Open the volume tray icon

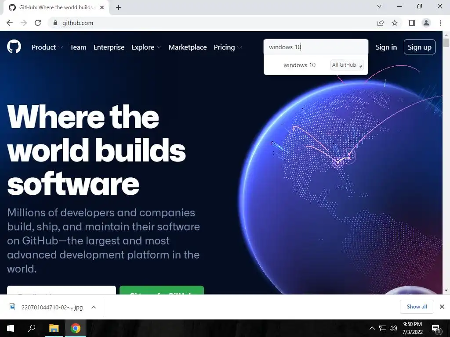coord(393,328)
